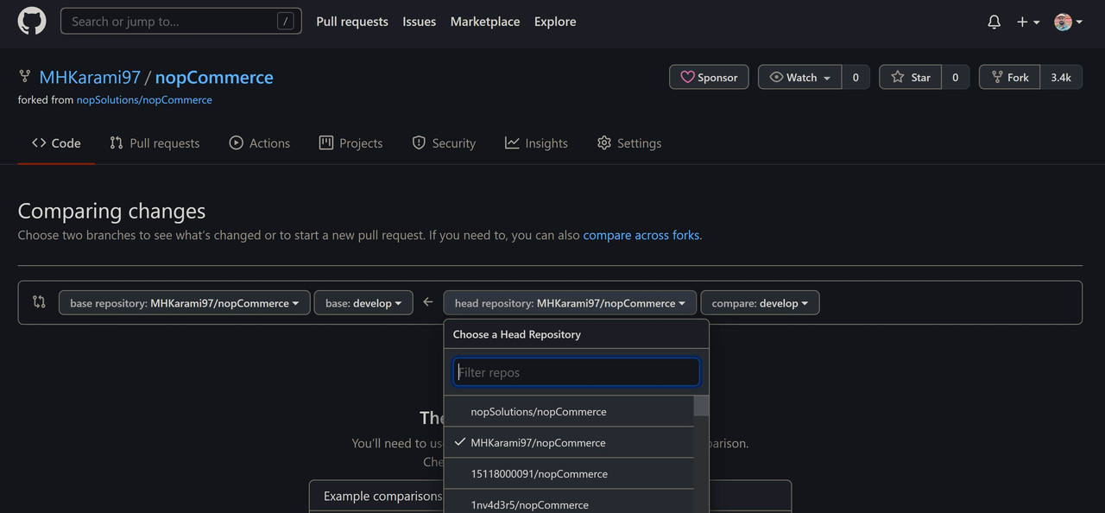This screenshot has width=1105, height=513.
Task: Click compare across forks link
Action: point(641,235)
